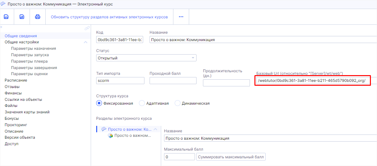The image size is (377, 166).
Task: Open Параметры завершения in sidebar
Action: [34, 68]
